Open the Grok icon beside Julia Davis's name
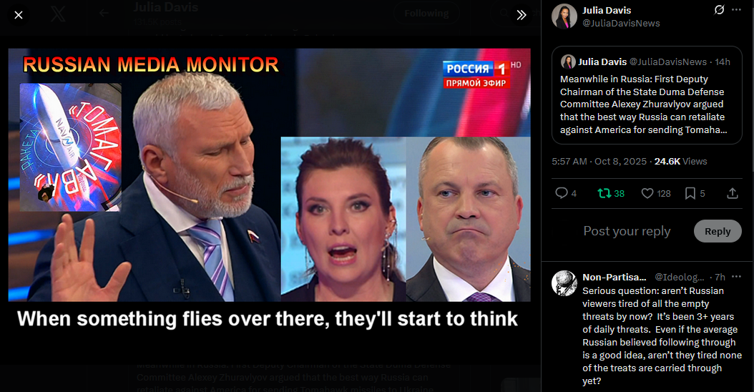754x392 pixels. pos(720,9)
